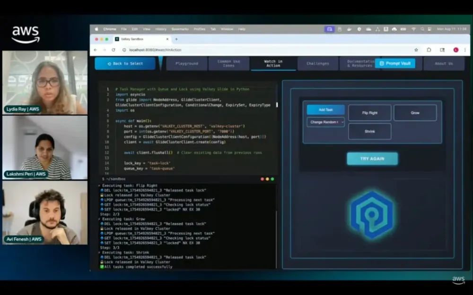Viewport: 473px width, 295px height.
Task: Click the code line lock_key = 'task-lock'
Action: point(147,163)
